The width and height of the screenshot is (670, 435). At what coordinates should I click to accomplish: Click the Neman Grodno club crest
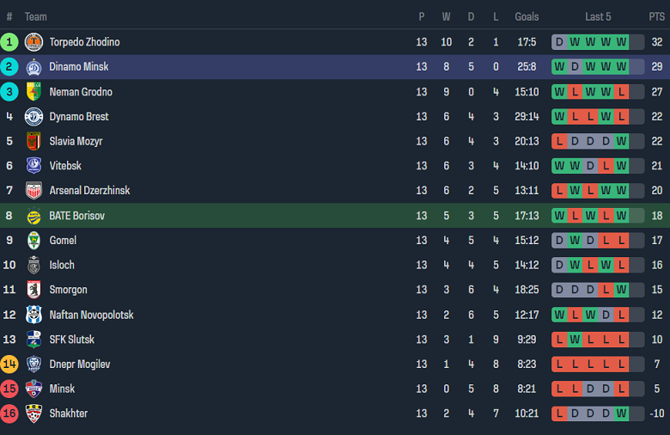[x=33, y=92]
